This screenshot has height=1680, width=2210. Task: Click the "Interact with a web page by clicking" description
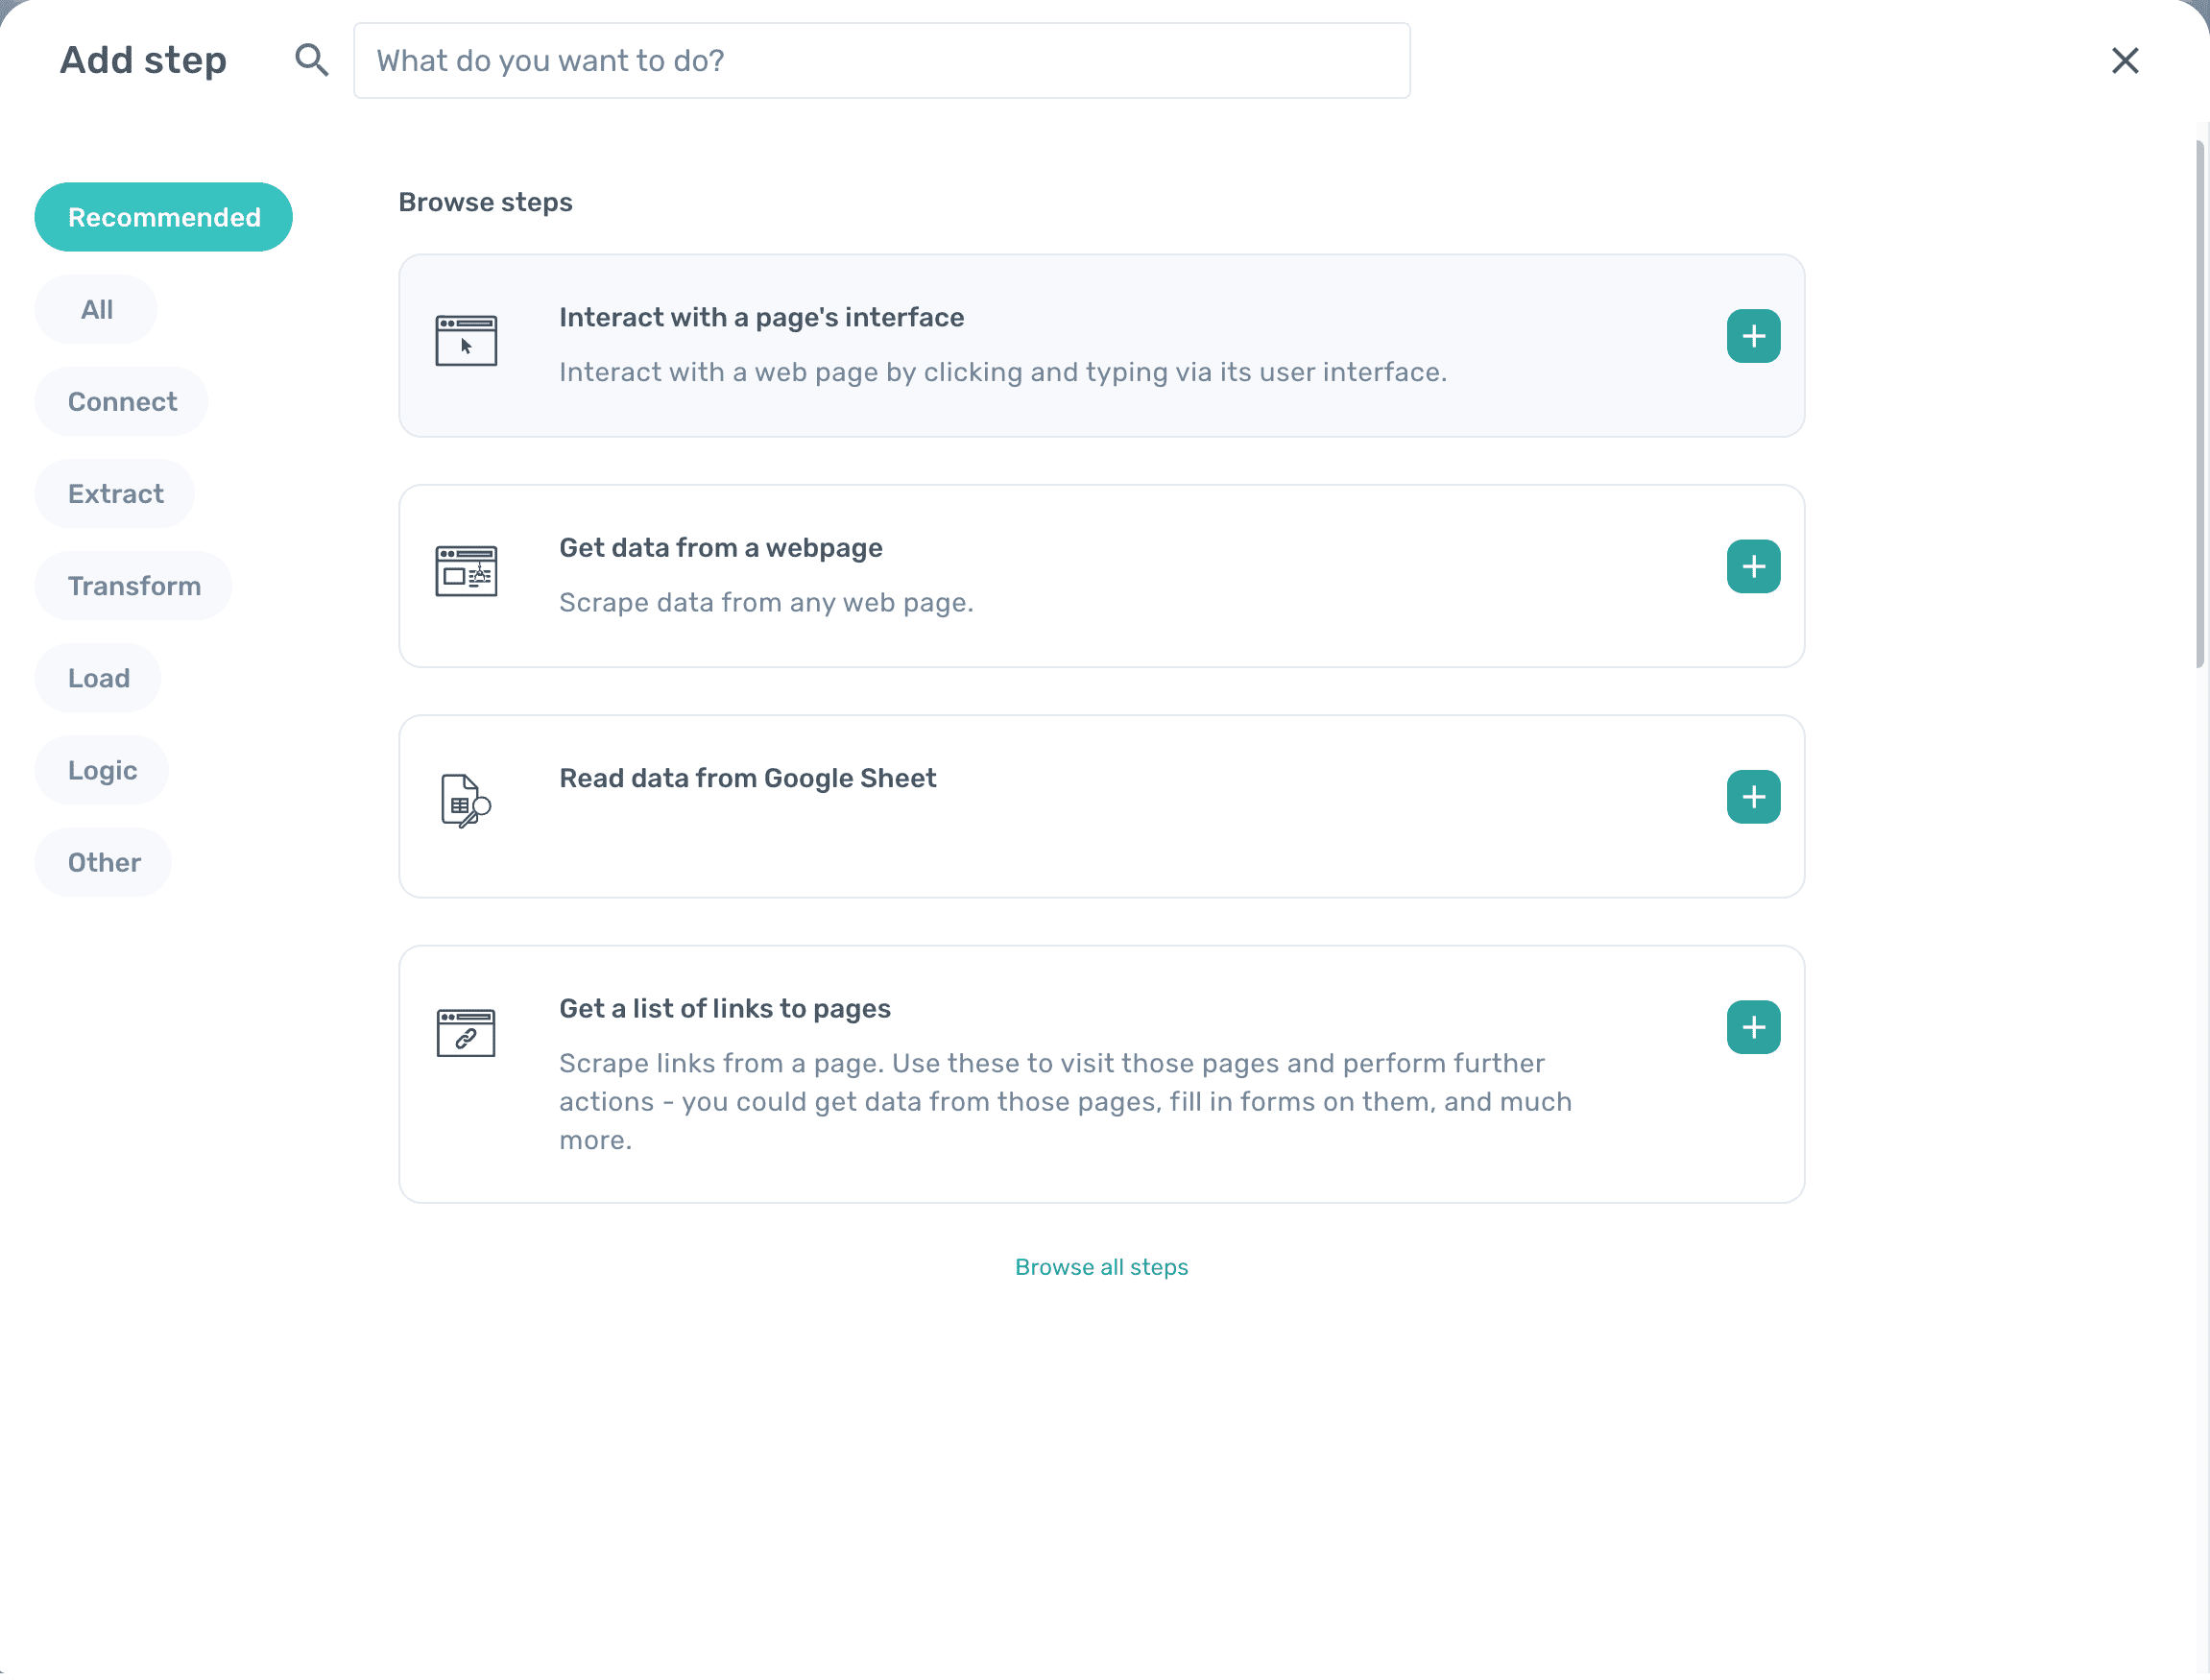coord(1003,372)
